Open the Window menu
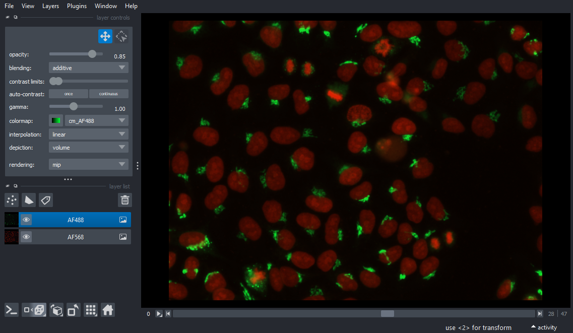 [106, 6]
